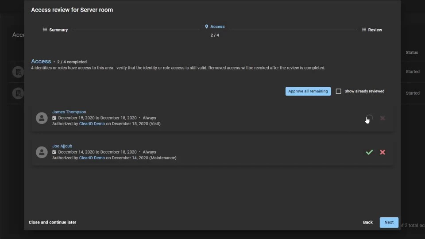The image size is (425, 239).
Task: Go Back to the previous step
Action: tap(367, 222)
